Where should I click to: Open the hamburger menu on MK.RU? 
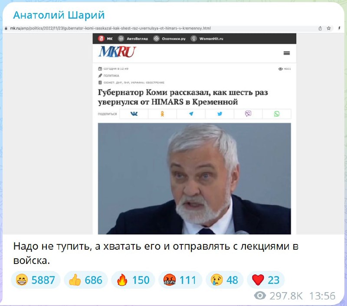point(287,53)
